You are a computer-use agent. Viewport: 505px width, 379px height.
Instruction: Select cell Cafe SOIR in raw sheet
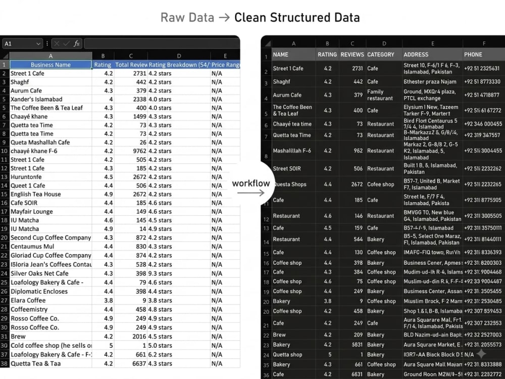tap(50, 203)
